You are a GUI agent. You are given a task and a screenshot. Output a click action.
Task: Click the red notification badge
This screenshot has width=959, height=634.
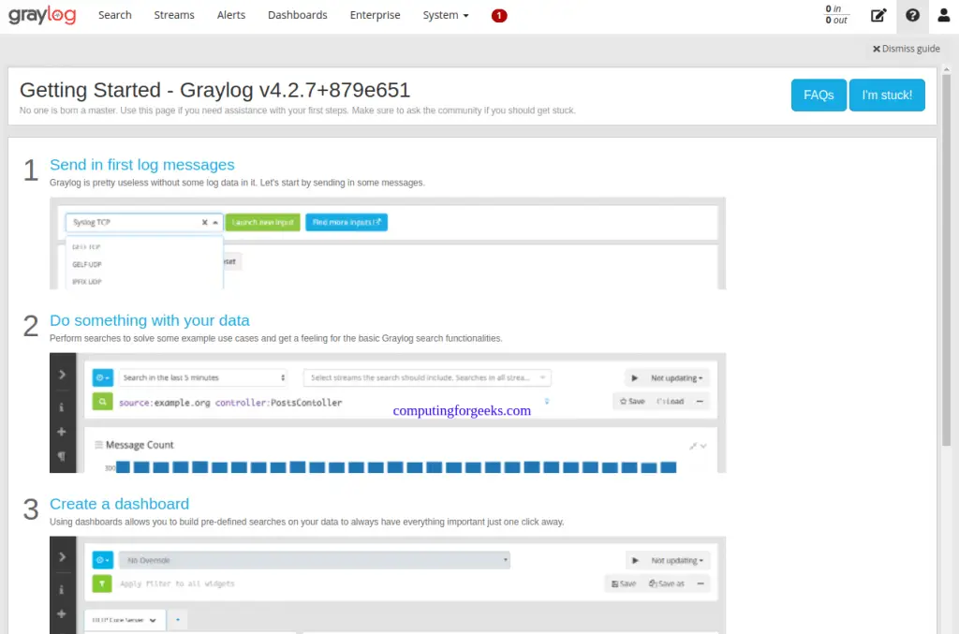(498, 15)
